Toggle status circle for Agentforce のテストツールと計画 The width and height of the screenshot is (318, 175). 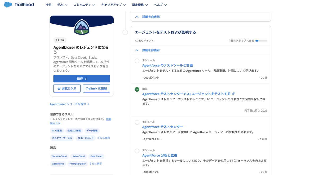point(137,61)
